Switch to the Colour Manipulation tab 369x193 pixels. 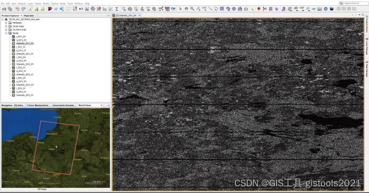38,105
